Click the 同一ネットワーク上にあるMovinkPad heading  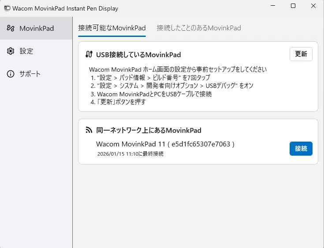149,130
